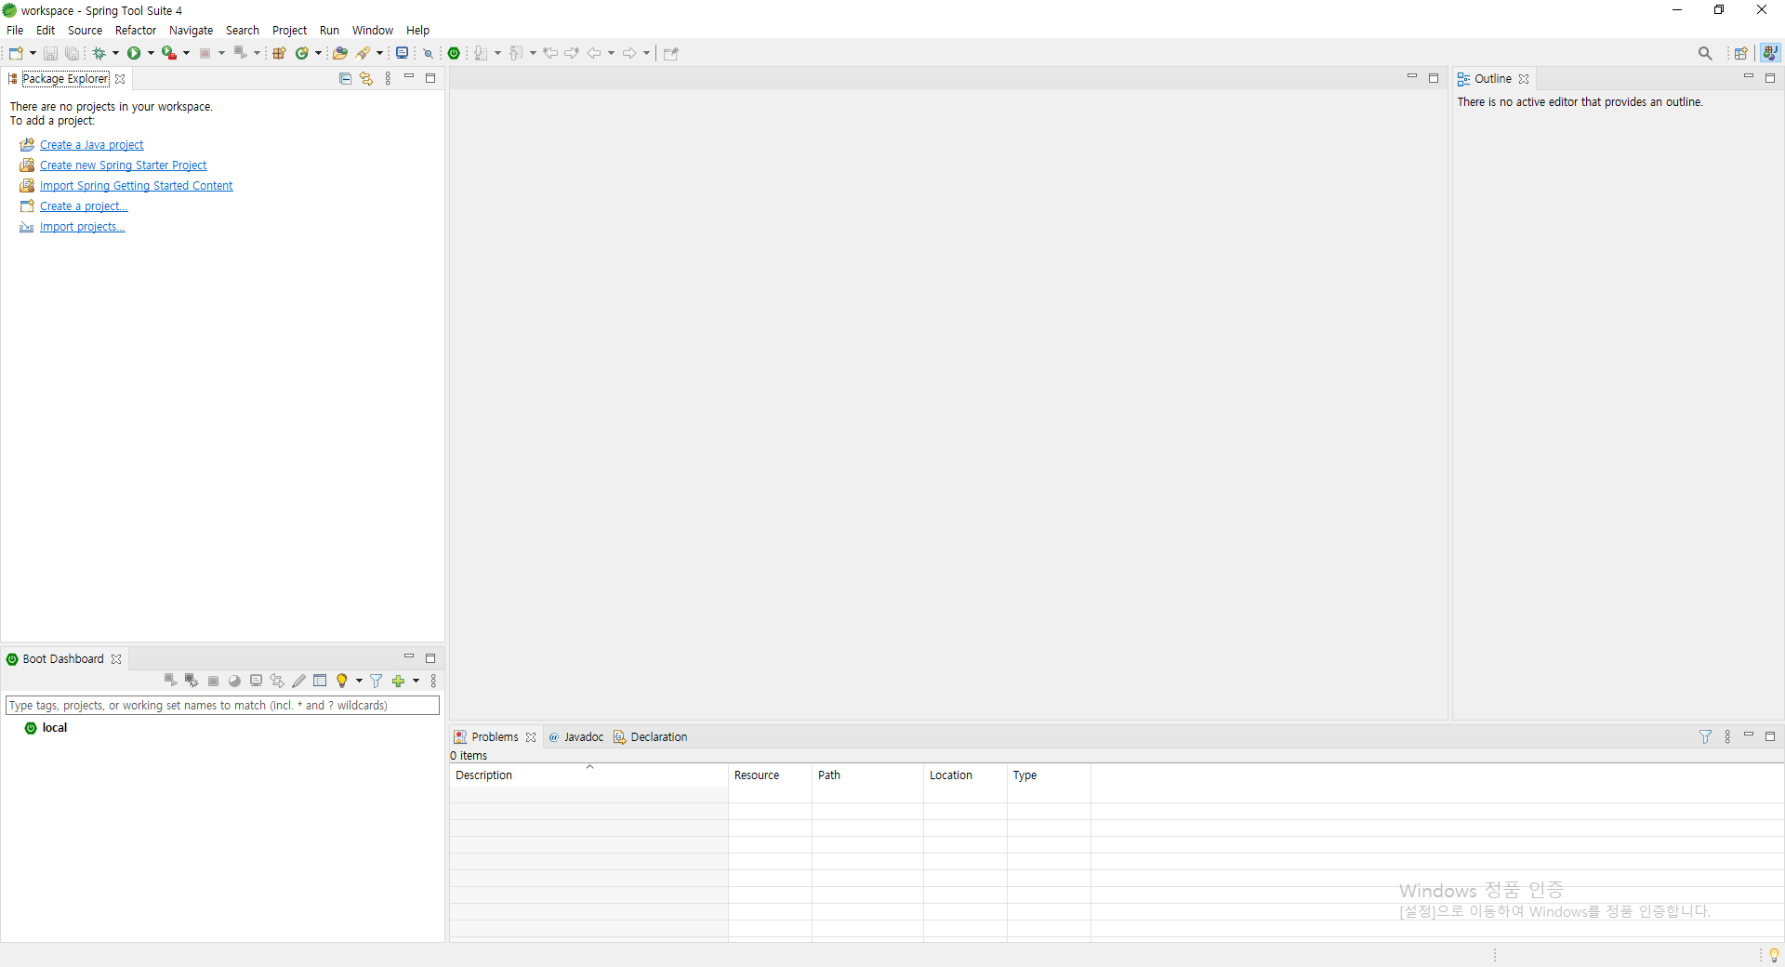Open the File menu
1785x967 pixels.
coord(15,31)
